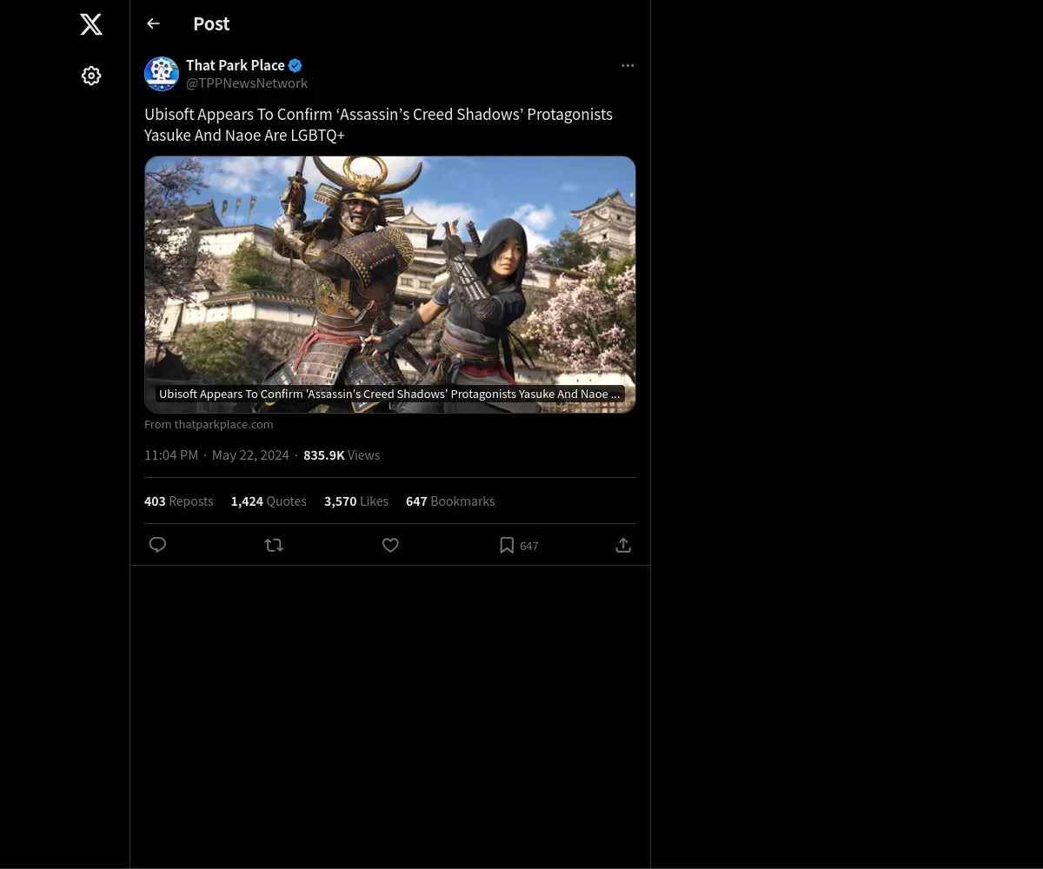The height and width of the screenshot is (869, 1043).
Task: Open the three-dot more options menu
Action: [628, 65]
